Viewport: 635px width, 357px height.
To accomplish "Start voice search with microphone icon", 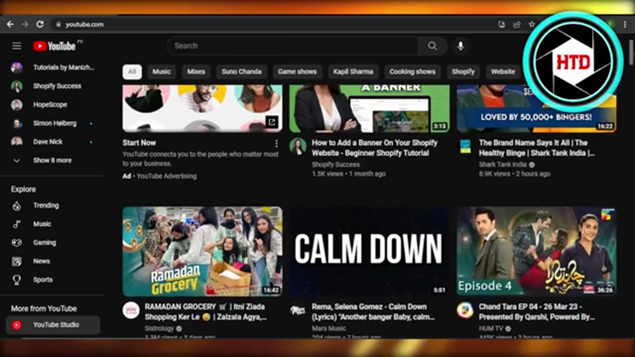I will coord(460,46).
